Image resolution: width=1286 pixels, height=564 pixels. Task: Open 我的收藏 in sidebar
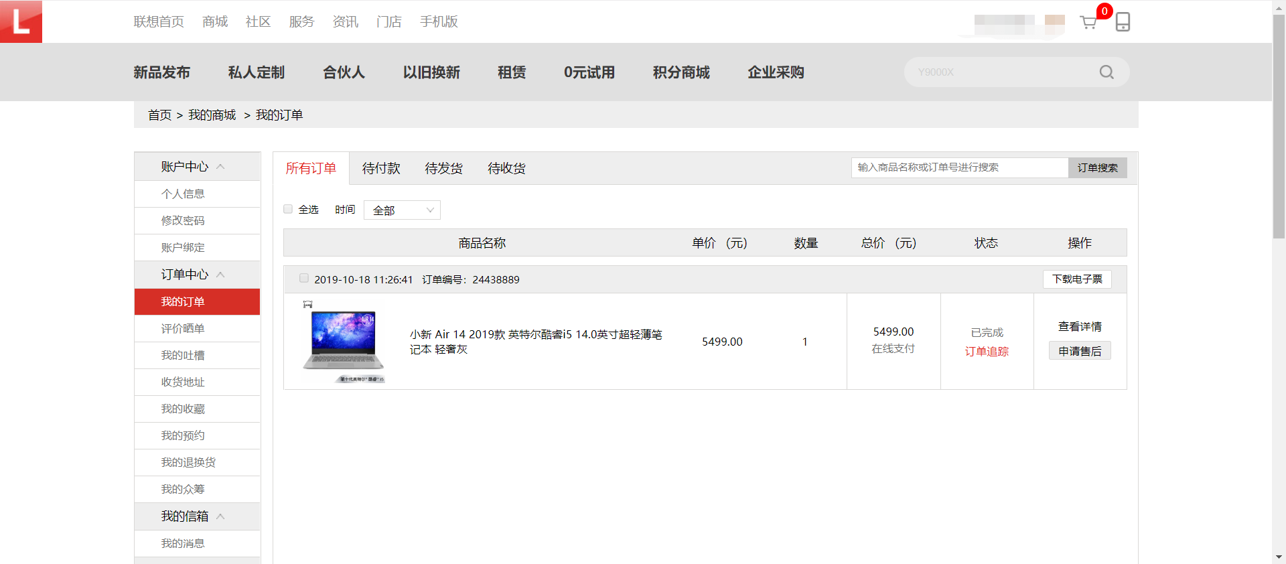[183, 409]
